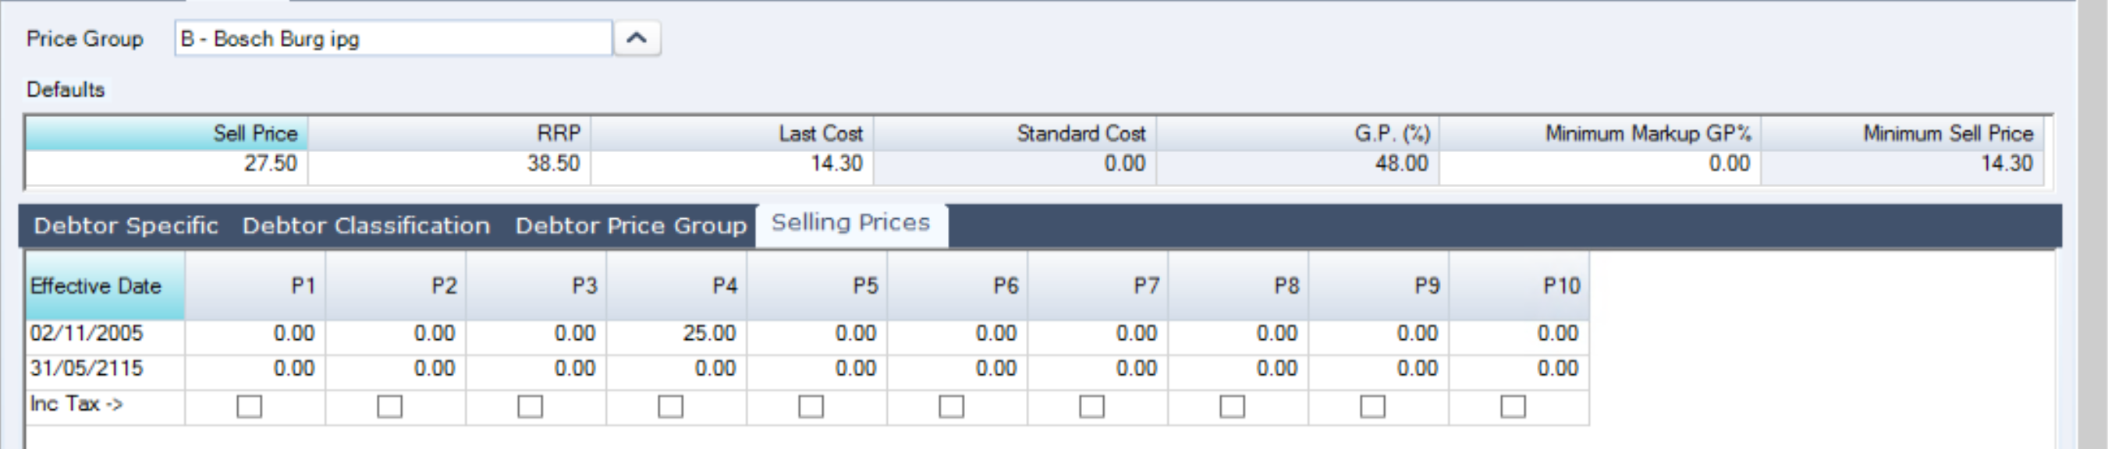The width and height of the screenshot is (2108, 449).
Task: Click the P4 price cell 25.00
Action: tap(676, 334)
